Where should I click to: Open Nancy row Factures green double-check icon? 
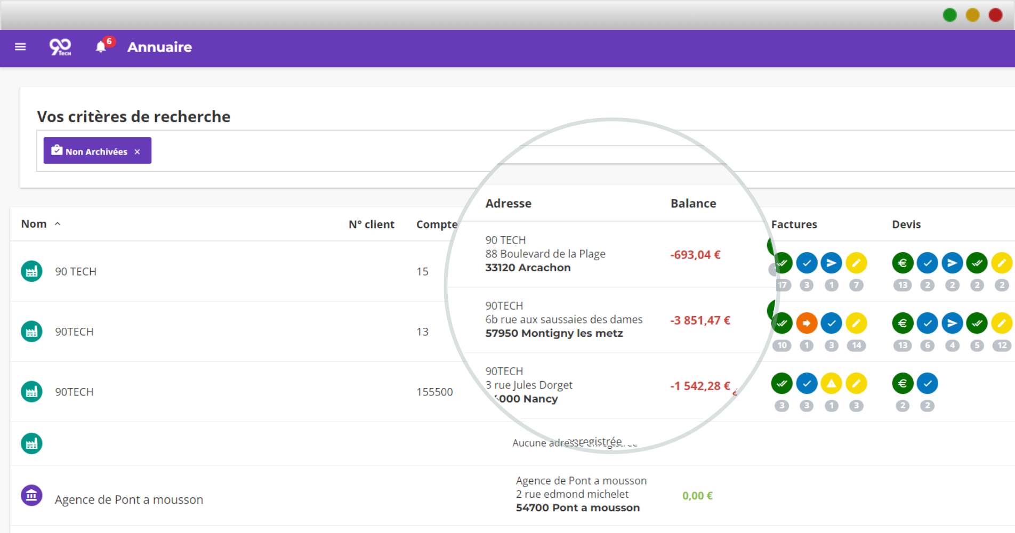782,383
